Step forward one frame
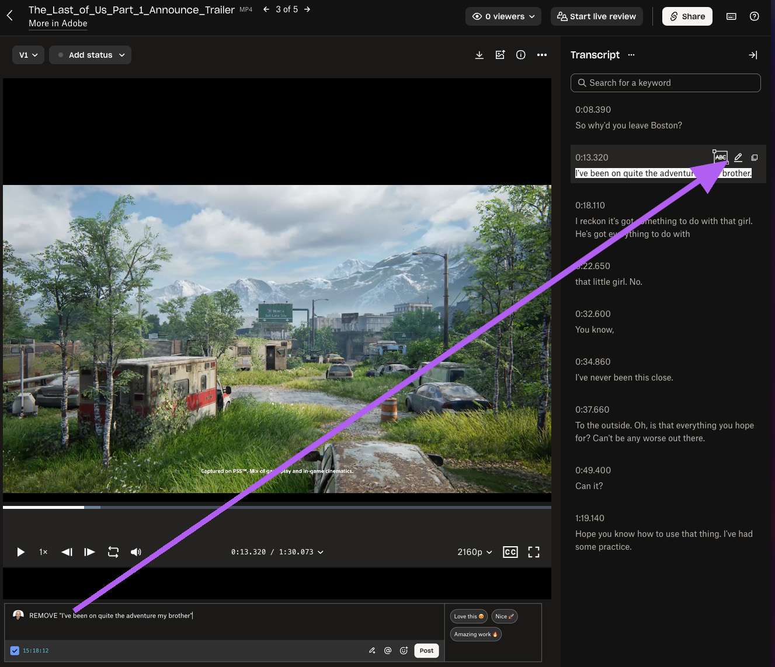The width and height of the screenshot is (775, 667). tap(89, 552)
